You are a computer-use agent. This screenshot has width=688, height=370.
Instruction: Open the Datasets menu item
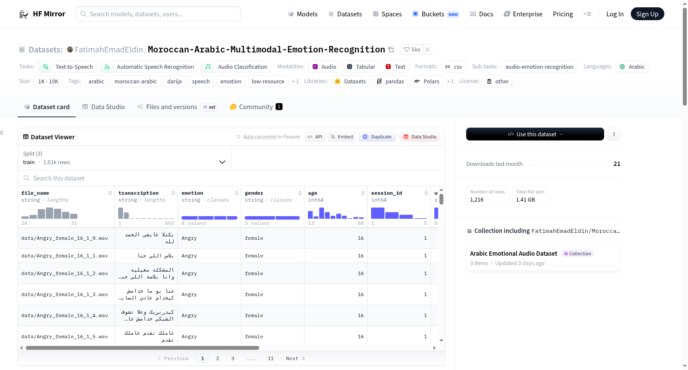pyautogui.click(x=345, y=14)
